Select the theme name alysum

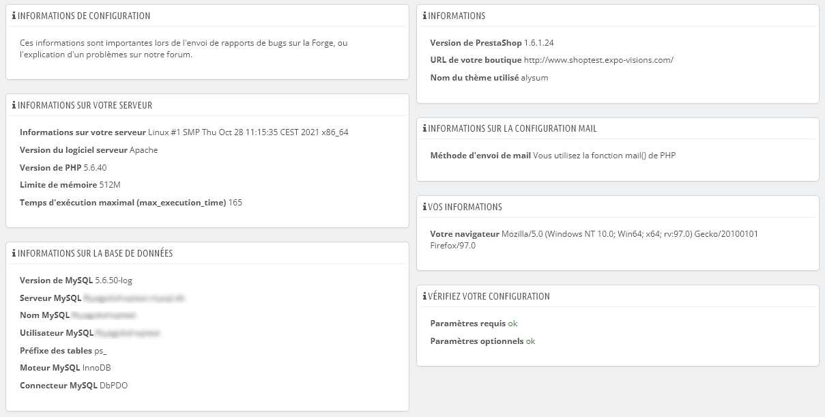[534, 78]
